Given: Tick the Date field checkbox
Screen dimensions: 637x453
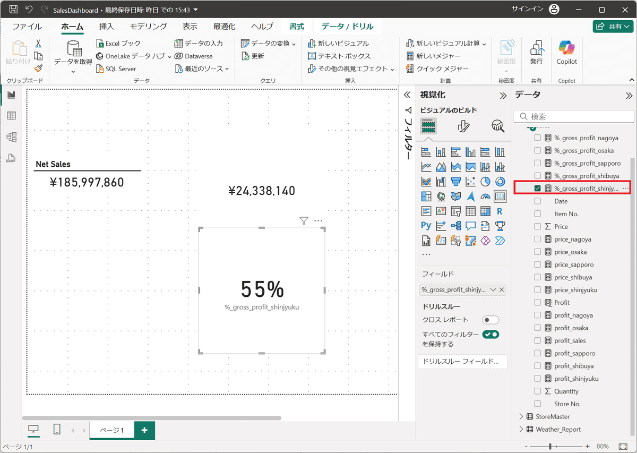Looking at the screenshot, I should click(538, 201).
